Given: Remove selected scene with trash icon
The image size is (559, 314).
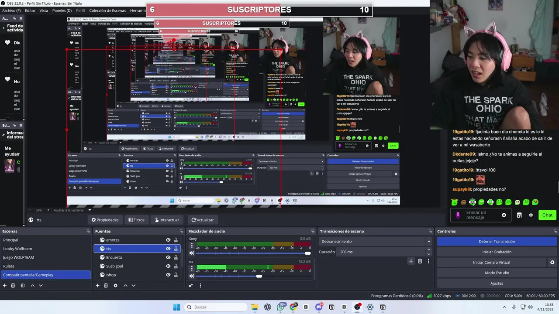Looking at the screenshot, I should click(x=13, y=286).
